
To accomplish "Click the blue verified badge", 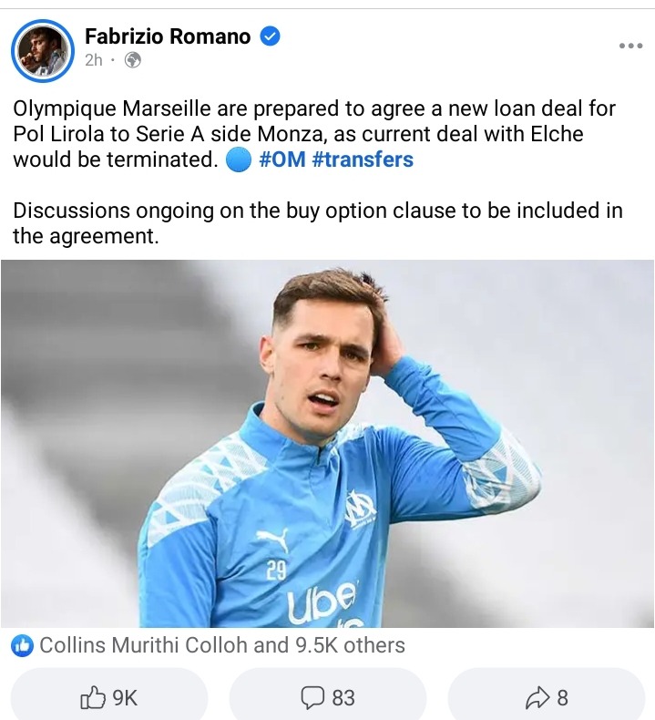I will [x=271, y=36].
